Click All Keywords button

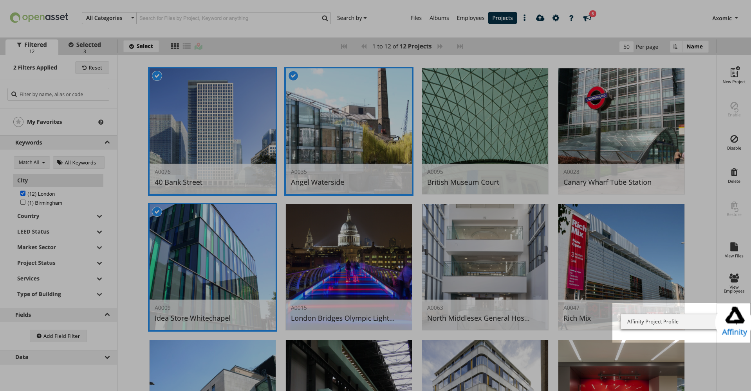click(79, 162)
